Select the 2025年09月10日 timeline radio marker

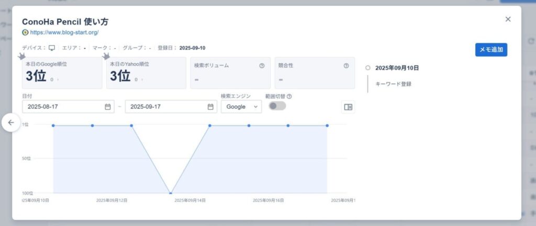pyautogui.click(x=368, y=68)
